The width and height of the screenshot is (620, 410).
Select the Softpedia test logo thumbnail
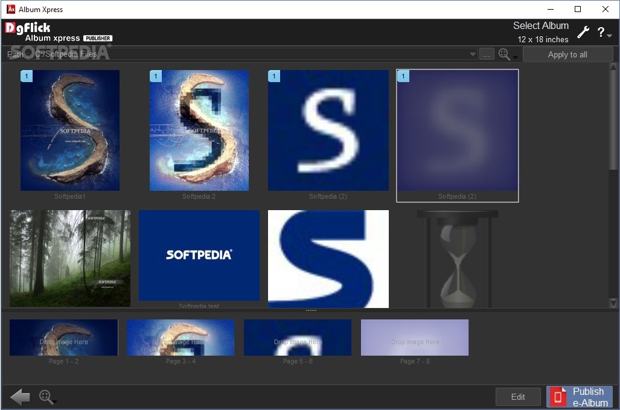pyautogui.click(x=199, y=255)
